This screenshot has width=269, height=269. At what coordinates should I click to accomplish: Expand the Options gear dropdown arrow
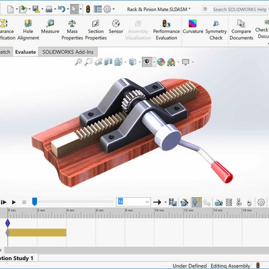point(114,9)
